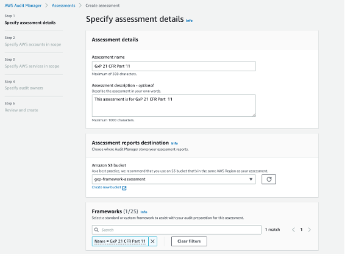Click the search magnifier icon
345x256 pixels.
96,230
